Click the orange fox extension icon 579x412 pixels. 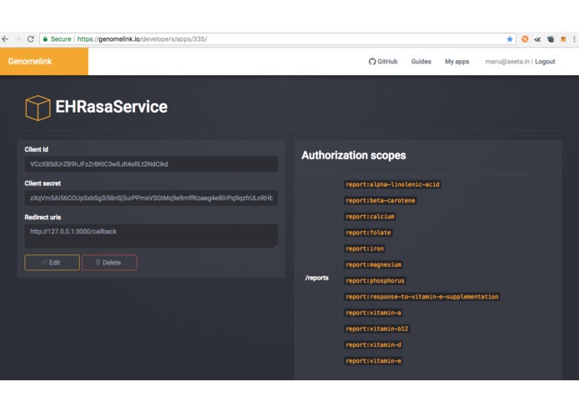click(563, 39)
